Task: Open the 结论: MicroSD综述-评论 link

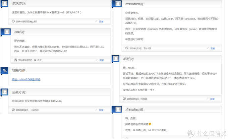Action: click(26, 79)
